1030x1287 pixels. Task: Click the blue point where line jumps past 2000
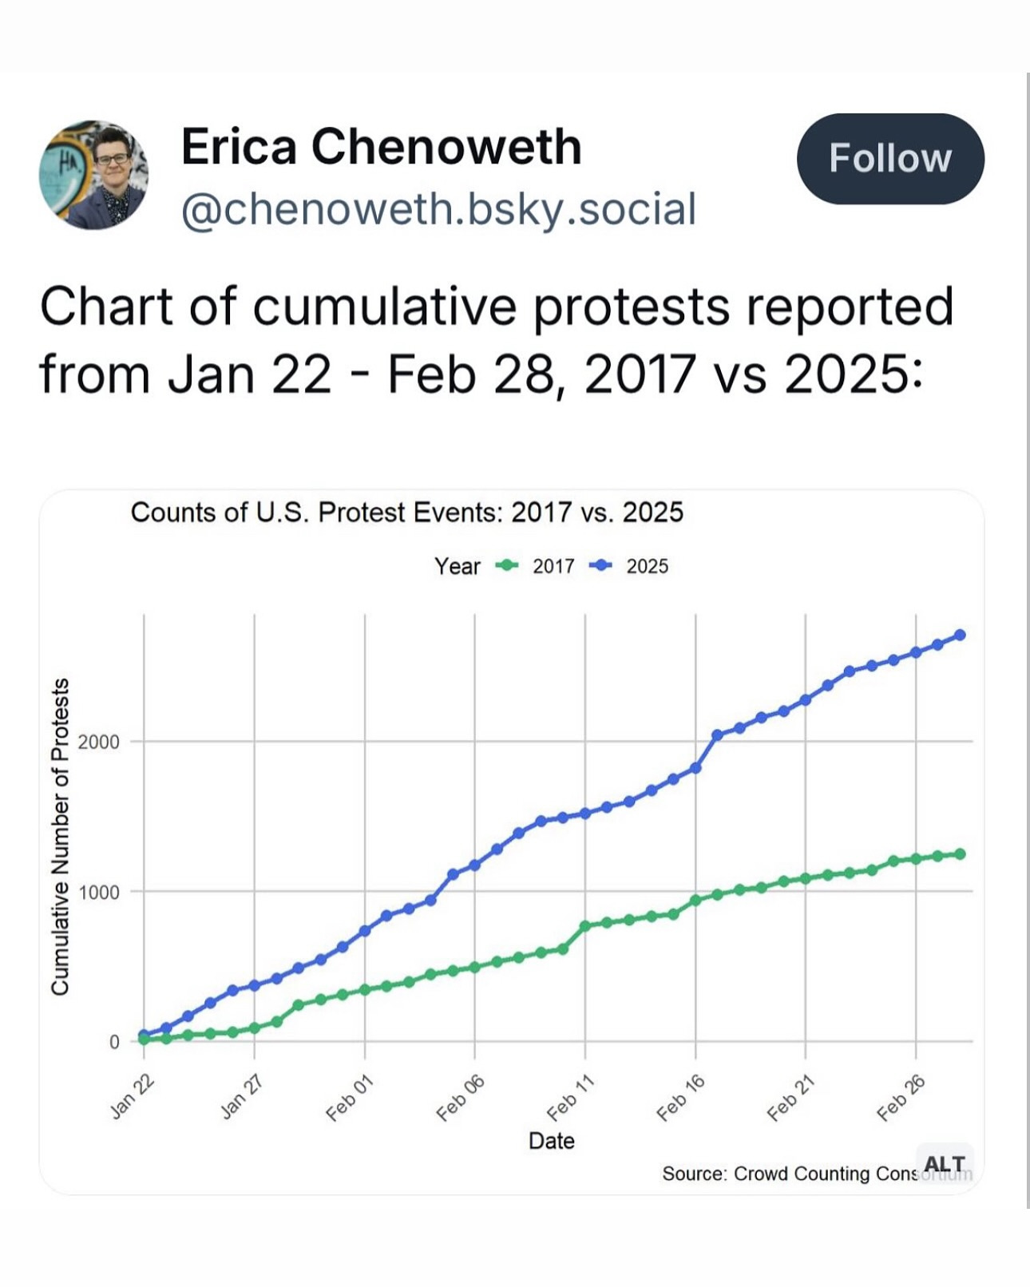718,735
